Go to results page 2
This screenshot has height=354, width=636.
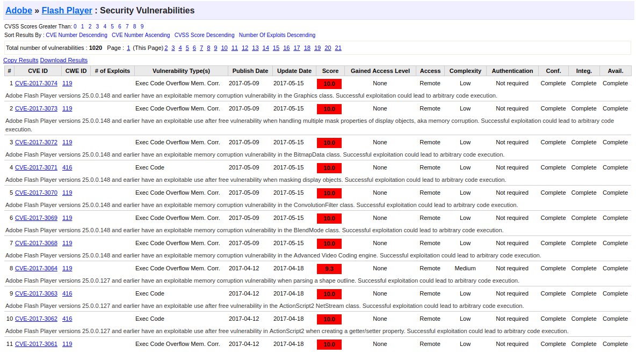click(x=166, y=48)
